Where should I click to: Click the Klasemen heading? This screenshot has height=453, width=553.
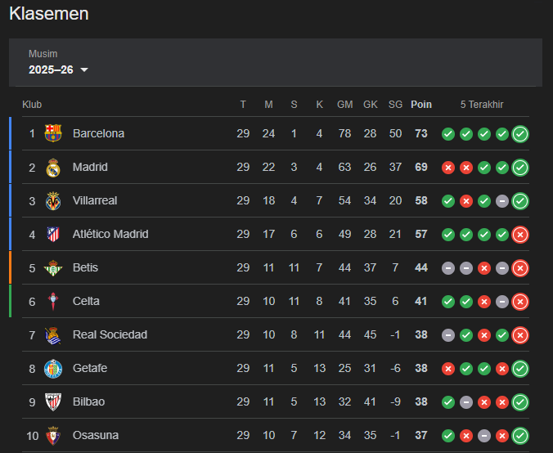pyautogui.click(x=49, y=14)
